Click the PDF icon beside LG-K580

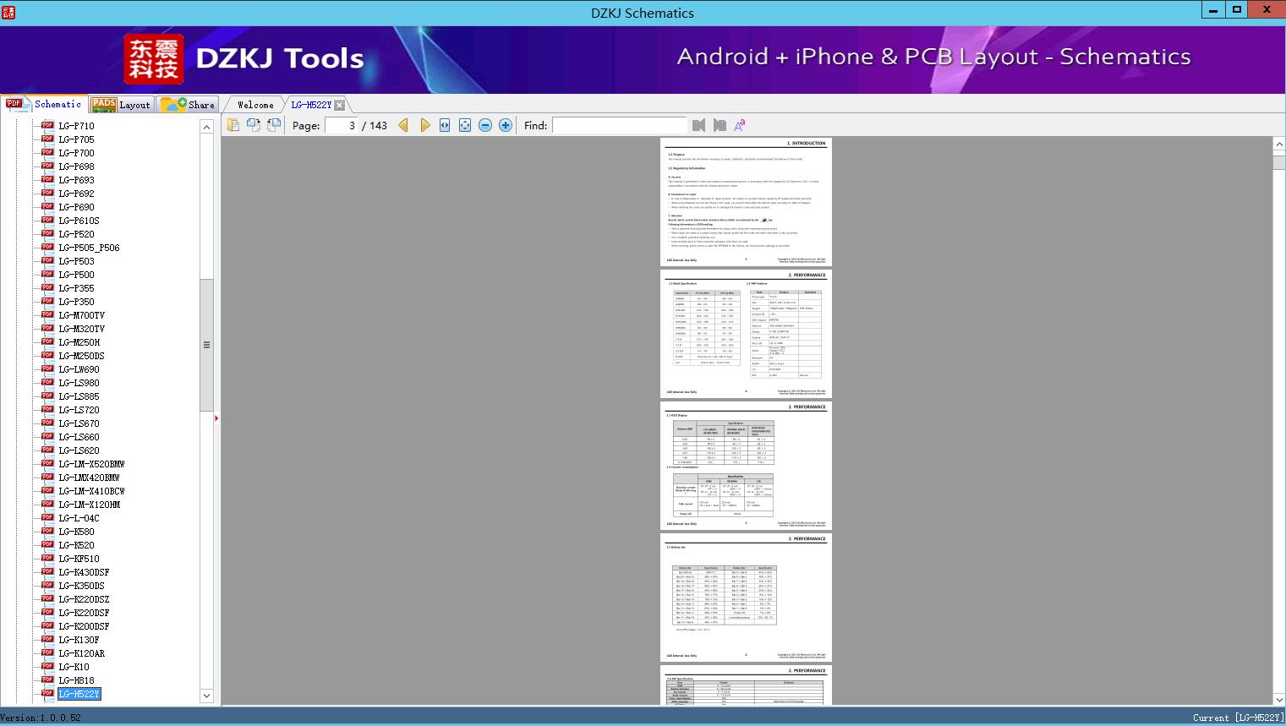[47, 532]
